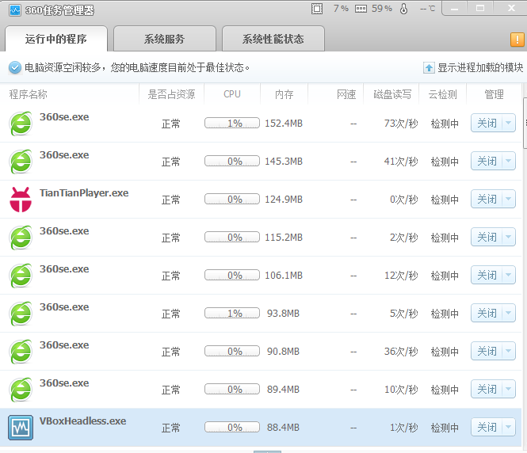This screenshot has width=527, height=453.
Task: Click the vertical scrollbar of process list
Action: click(x=525, y=123)
